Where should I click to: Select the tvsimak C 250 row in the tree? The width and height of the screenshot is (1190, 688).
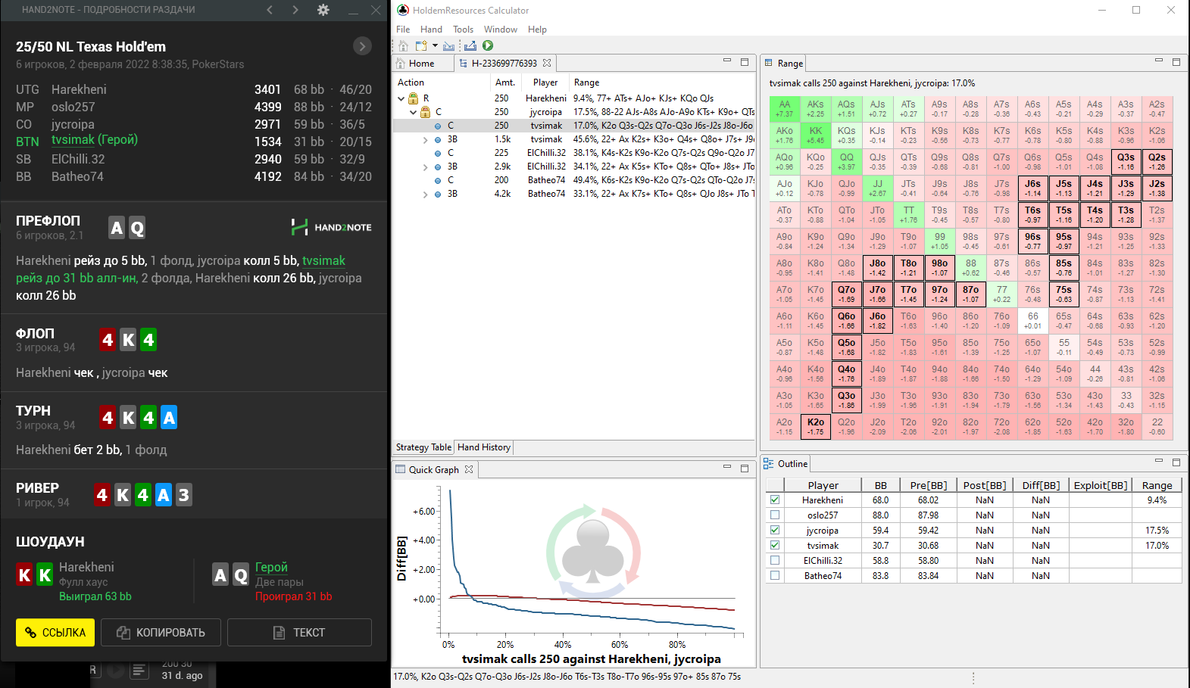point(574,126)
